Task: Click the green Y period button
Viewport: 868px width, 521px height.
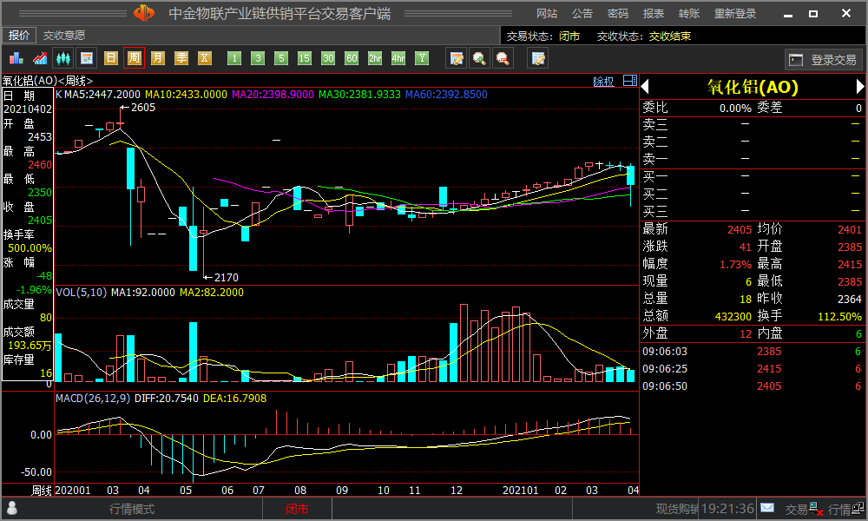Action: click(x=423, y=58)
